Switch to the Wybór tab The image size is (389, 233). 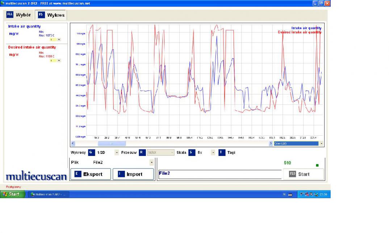click(x=19, y=15)
